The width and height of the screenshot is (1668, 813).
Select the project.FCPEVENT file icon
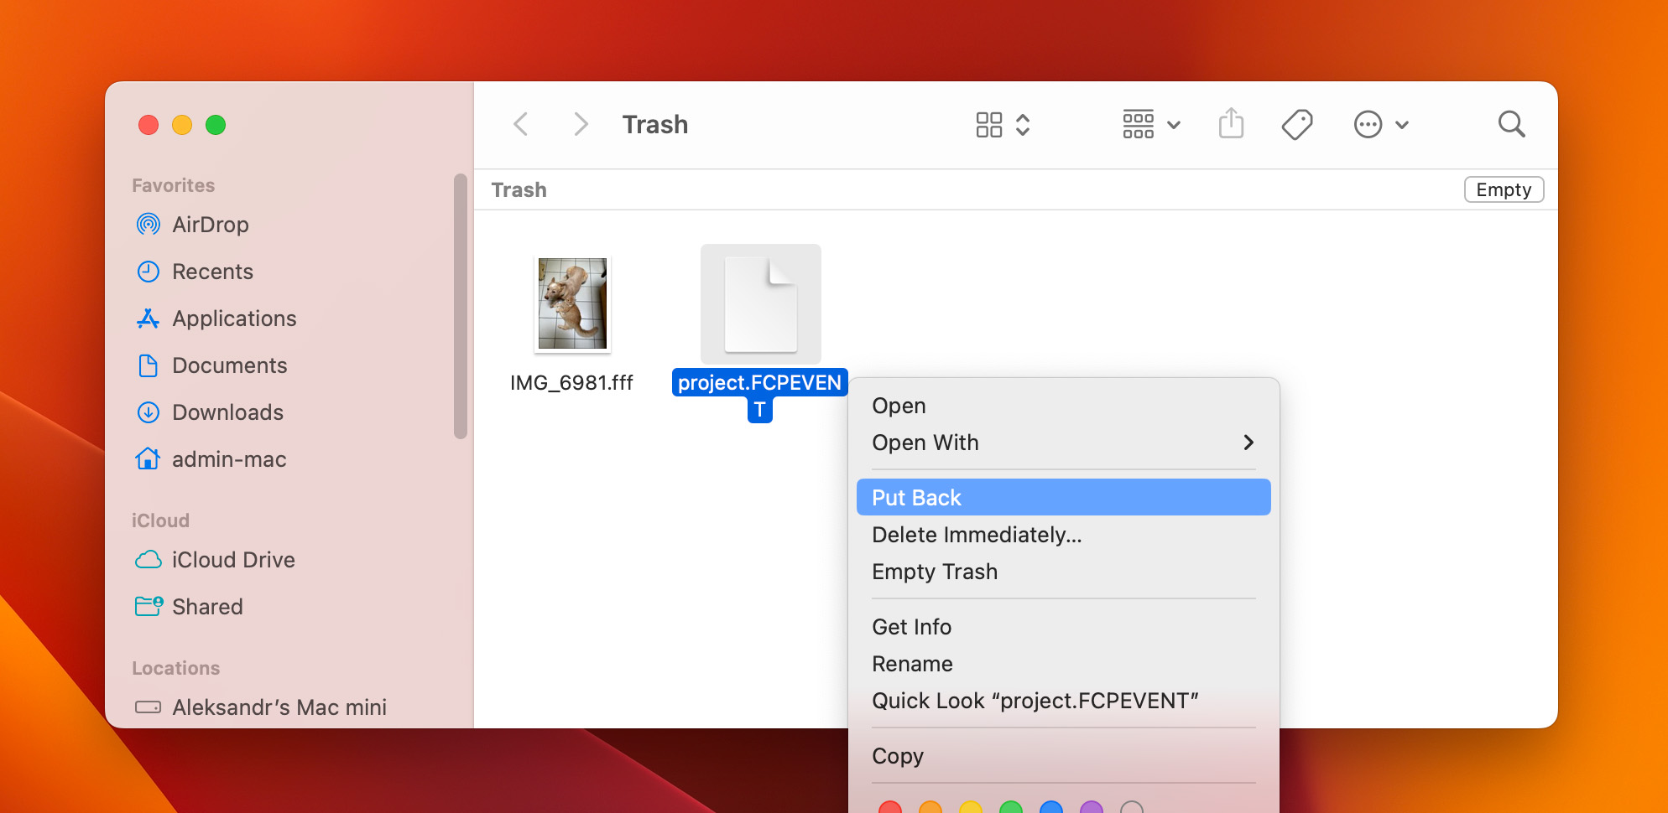(x=761, y=304)
